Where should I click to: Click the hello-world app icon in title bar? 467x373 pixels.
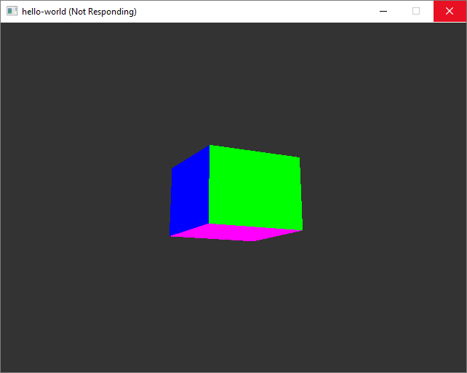point(12,12)
